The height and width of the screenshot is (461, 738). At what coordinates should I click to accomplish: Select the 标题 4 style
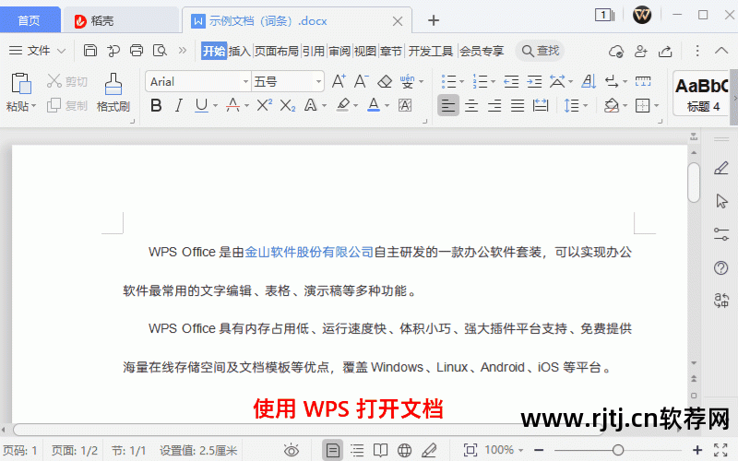[x=701, y=93]
